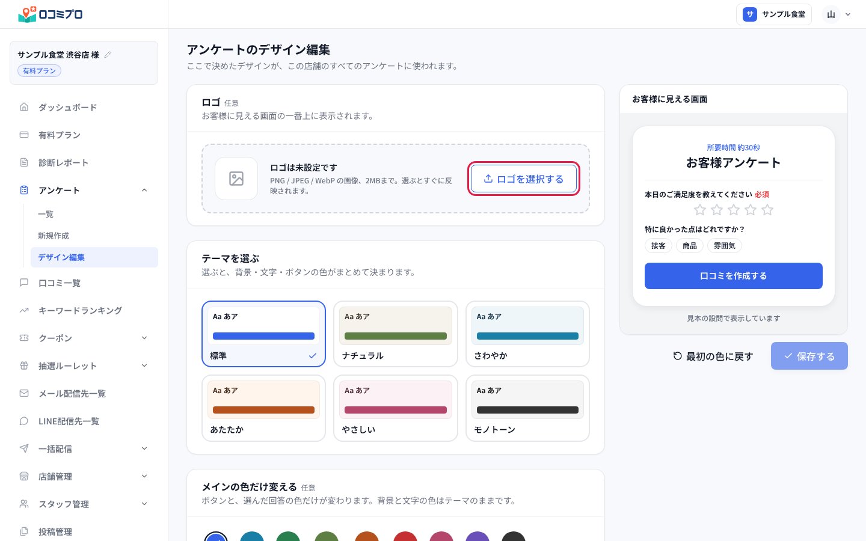Click the 口コミを作成する preview button
866x541 pixels.
pos(734,276)
